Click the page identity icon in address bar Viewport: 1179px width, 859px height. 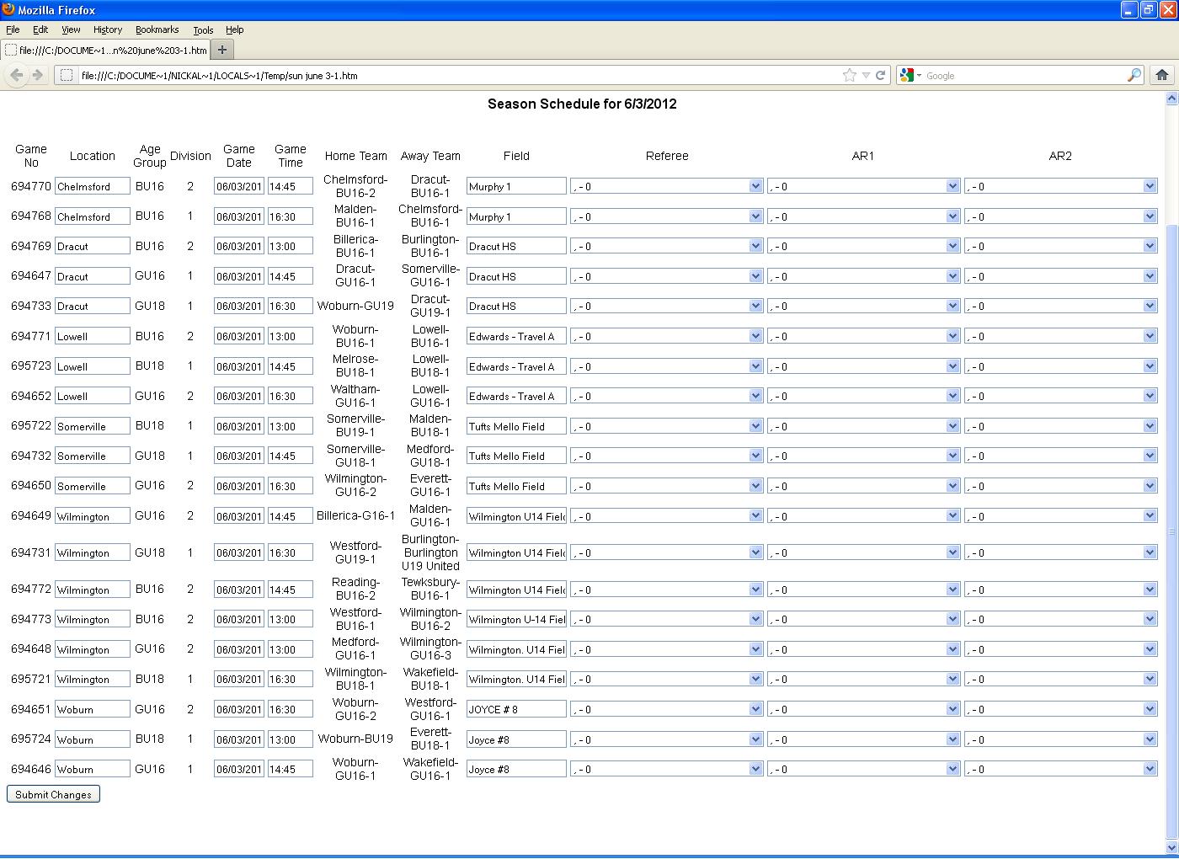67,75
